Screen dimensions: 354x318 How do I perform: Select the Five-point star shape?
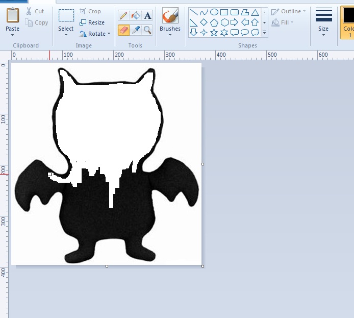point(214,33)
